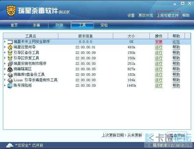Image resolution: width=194 pixels, height=149 pixels.
Task: Click 安装 for 瑞星卡卡上网安全助手
Action: [x=159, y=42]
